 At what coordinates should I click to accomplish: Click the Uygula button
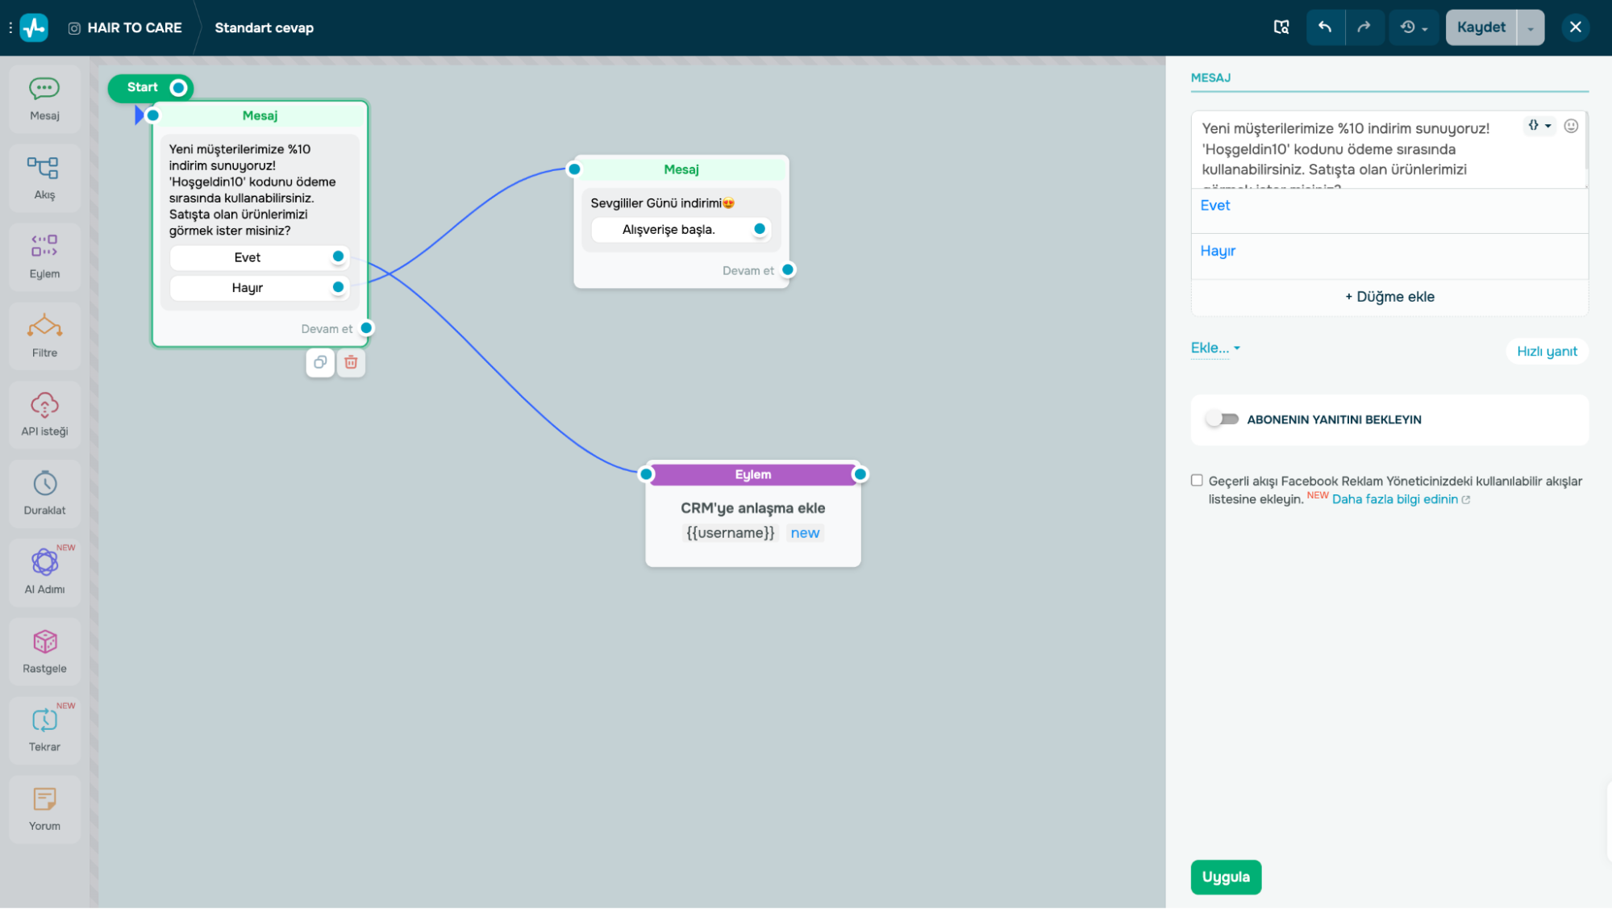pos(1225,877)
